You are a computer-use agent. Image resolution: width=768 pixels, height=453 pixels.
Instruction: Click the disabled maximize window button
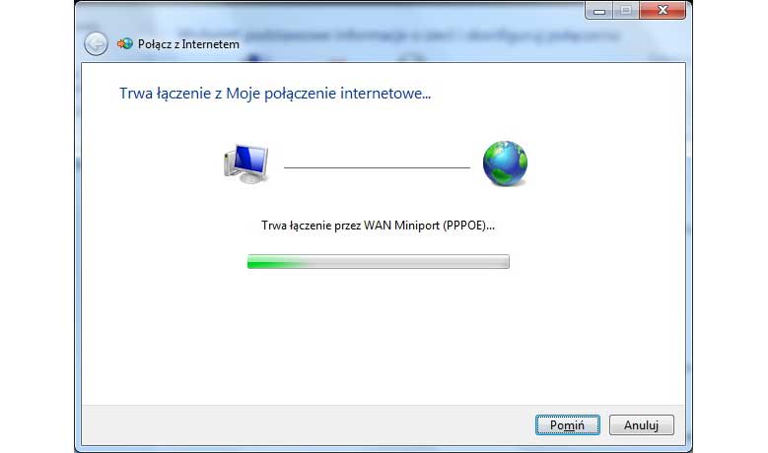tap(625, 10)
